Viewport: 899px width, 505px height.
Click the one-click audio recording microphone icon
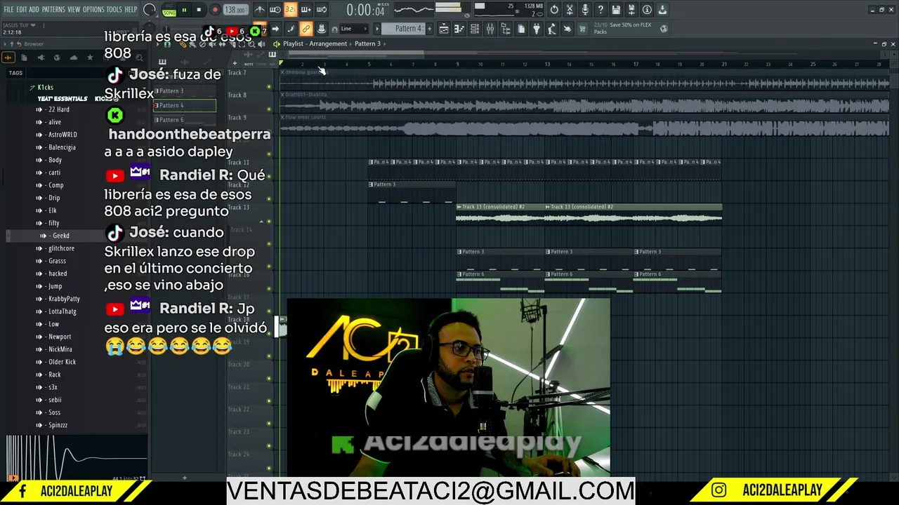[585, 10]
